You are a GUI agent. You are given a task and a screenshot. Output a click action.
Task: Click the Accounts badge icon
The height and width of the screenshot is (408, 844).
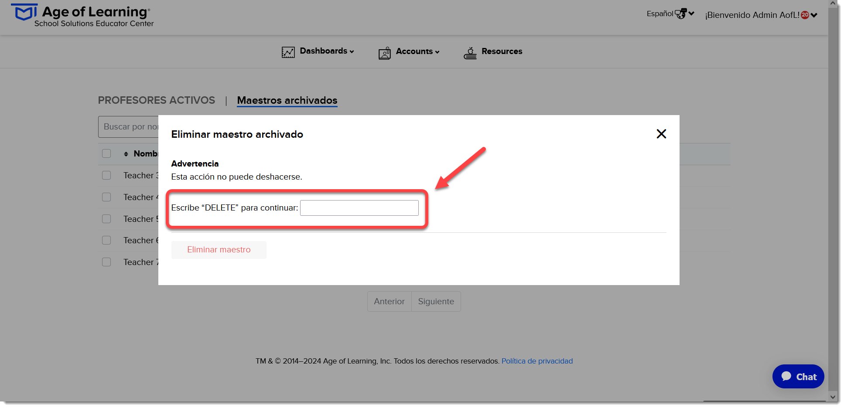[x=385, y=53]
